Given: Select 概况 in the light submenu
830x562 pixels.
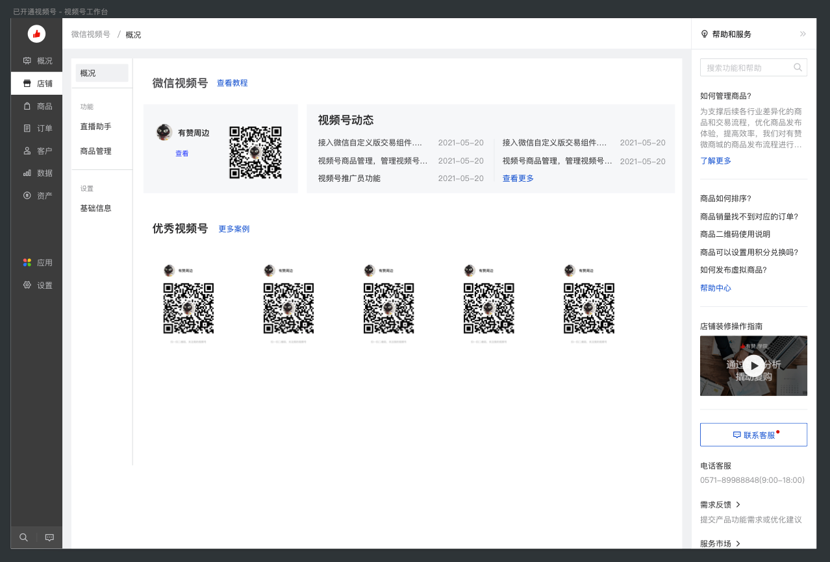Looking at the screenshot, I should point(102,73).
